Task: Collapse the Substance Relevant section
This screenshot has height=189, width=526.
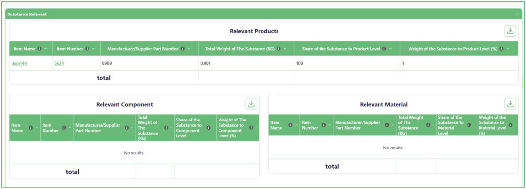Action: (517, 14)
